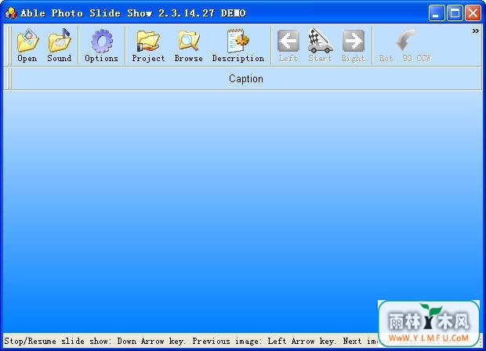Maximize the Able Photo Slide Show window
Screen dimensions: 486x351
[455, 13]
